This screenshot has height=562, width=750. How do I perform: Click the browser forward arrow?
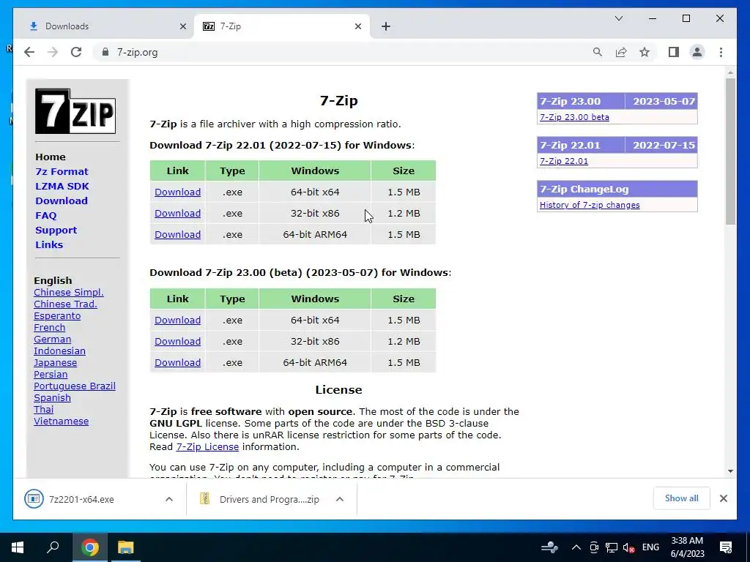pos(53,52)
